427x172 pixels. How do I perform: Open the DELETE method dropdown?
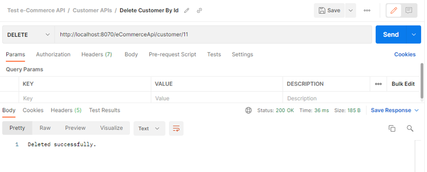click(x=28, y=35)
